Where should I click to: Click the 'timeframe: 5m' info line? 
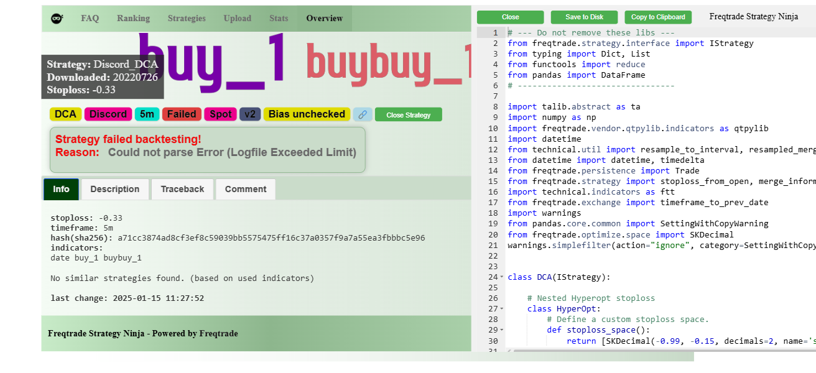click(81, 228)
